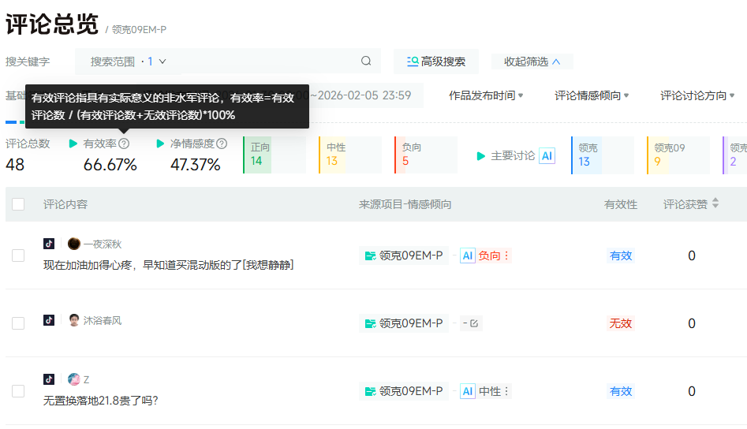Collapse filters with 收起筛选
This screenshot has width=747, height=429.
coord(532,62)
